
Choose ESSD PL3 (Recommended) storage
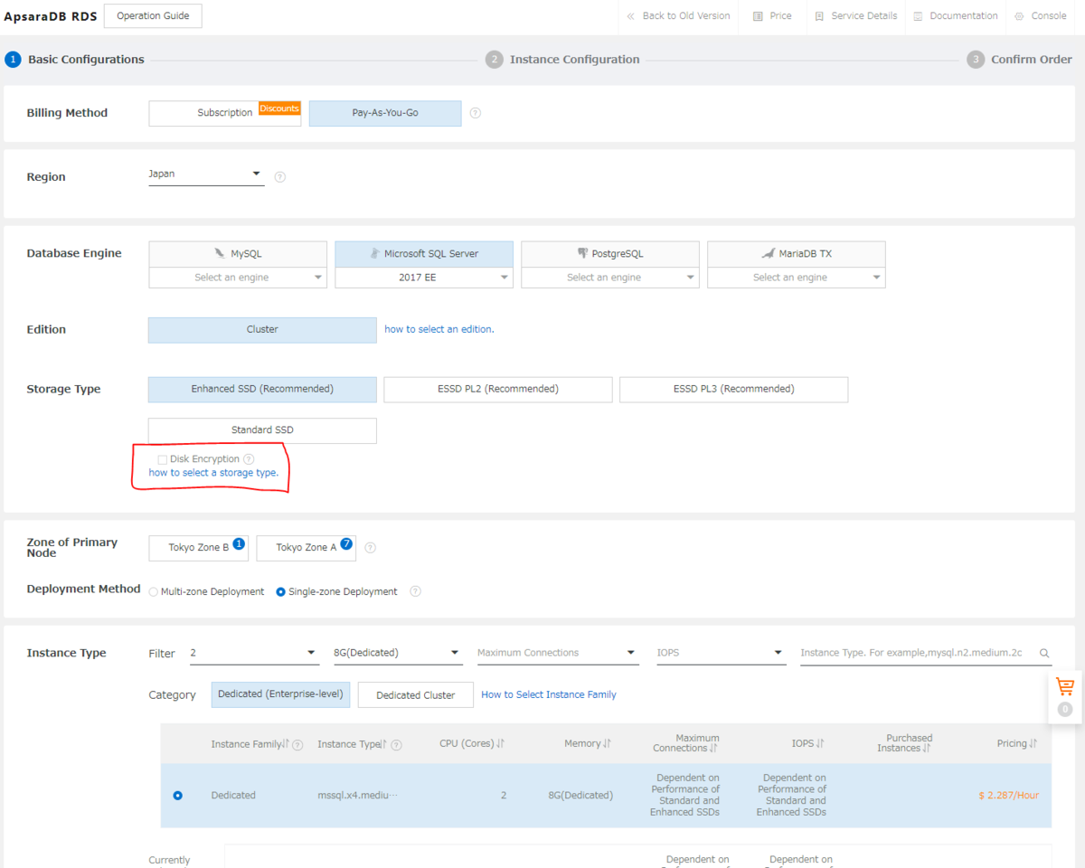(x=734, y=390)
